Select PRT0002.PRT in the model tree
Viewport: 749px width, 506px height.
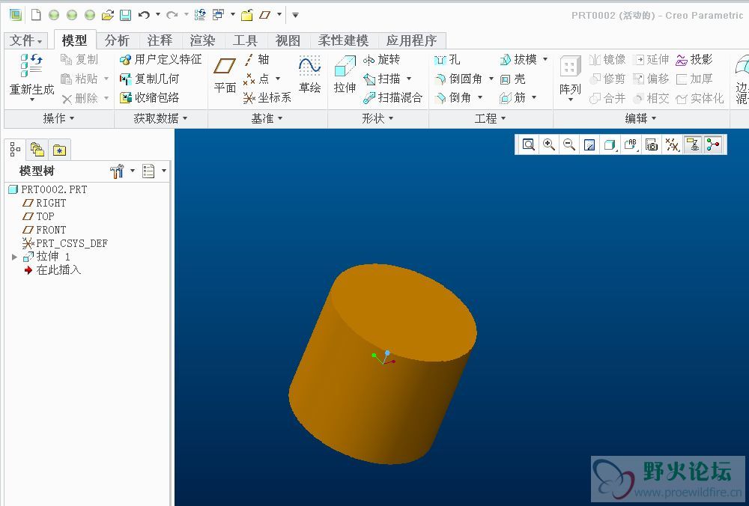(48, 189)
